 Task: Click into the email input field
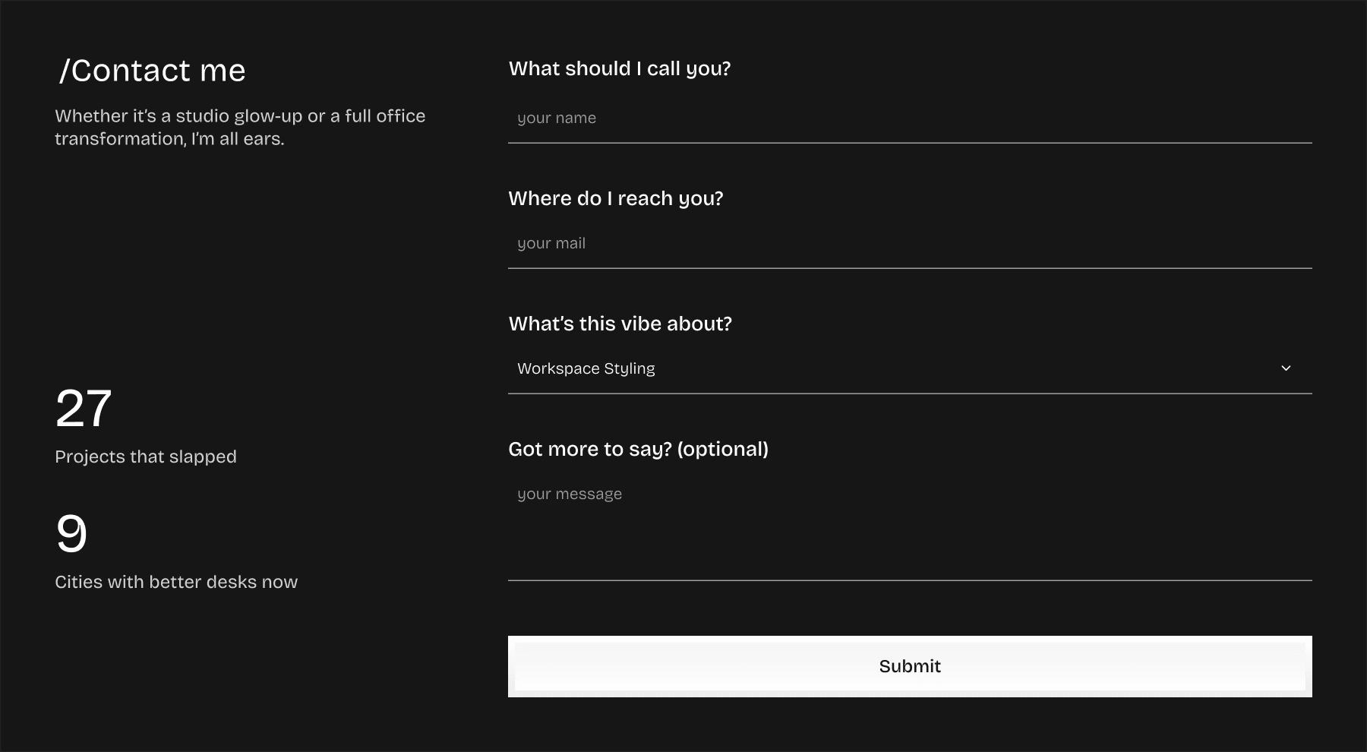909,244
